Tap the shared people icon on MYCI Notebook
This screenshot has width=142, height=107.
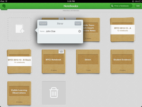point(61,51)
